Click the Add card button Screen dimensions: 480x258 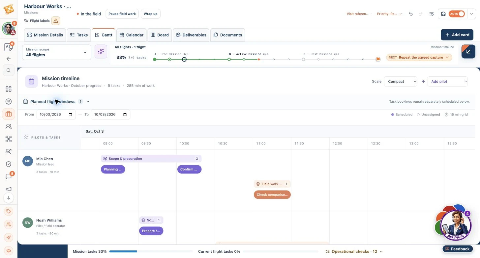pyautogui.click(x=457, y=35)
